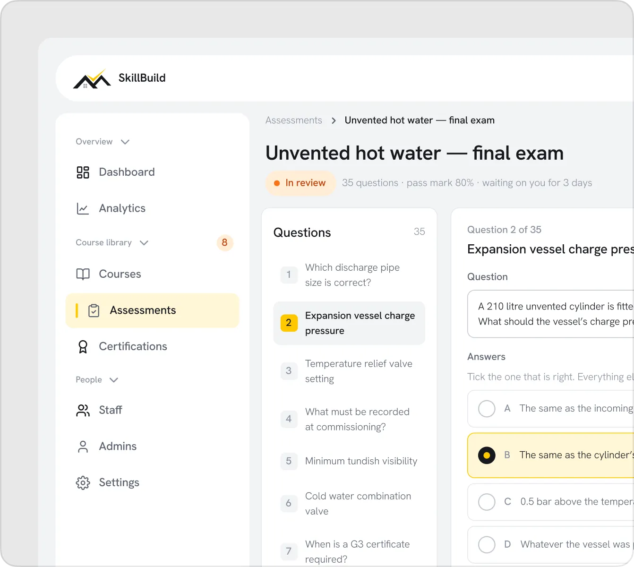The image size is (634, 567).
Task: Open 'Temperature relief valve setting' question
Action: 349,371
